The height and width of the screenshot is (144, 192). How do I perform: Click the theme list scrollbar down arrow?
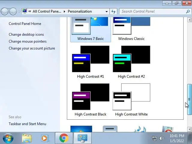pos(189,129)
